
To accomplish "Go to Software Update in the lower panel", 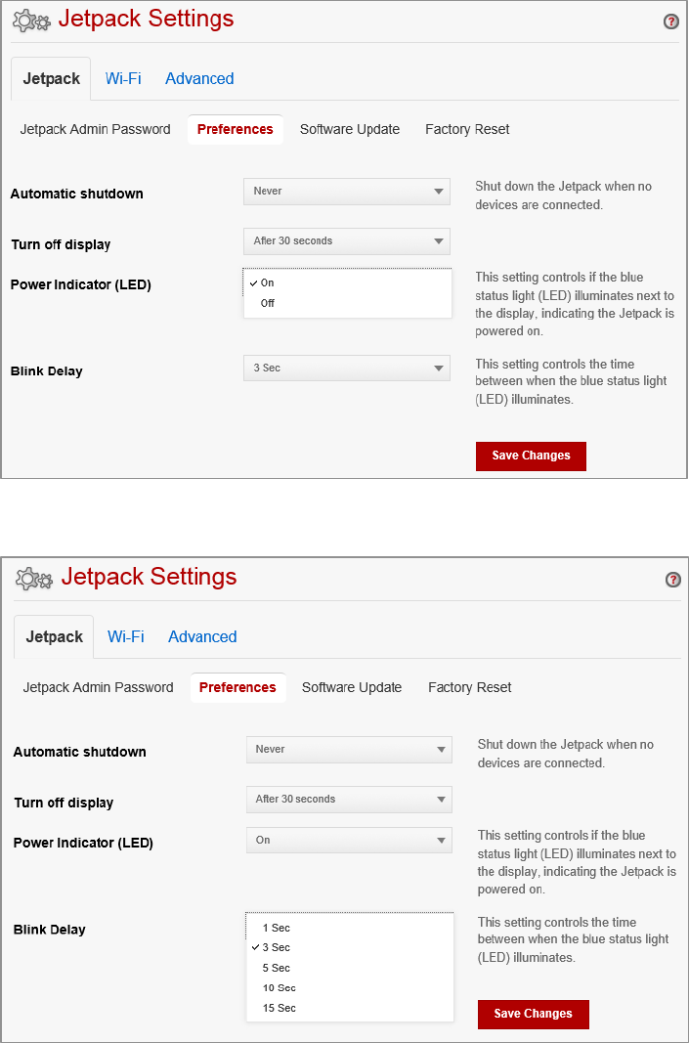I will (x=352, y=687).
